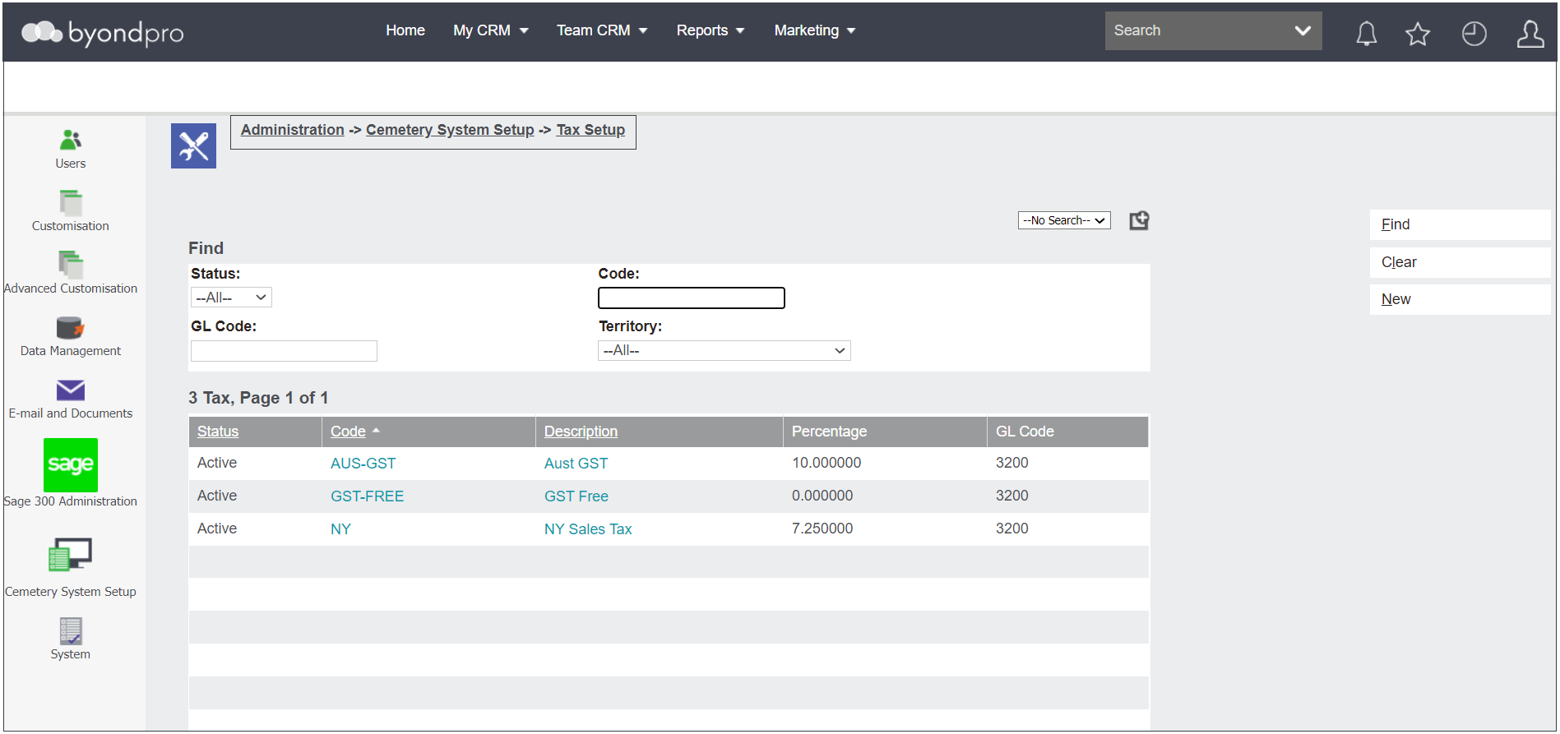Select Active status in AUS-GST row
Screen dimensions: 1560x734
point(217,463)
